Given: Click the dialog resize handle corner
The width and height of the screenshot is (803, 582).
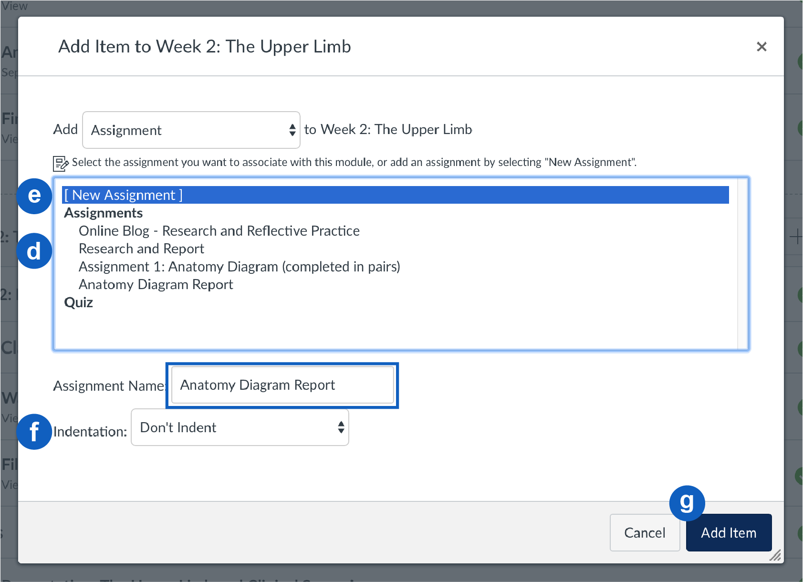Looking at the screenshot, I should pos(776,555).
